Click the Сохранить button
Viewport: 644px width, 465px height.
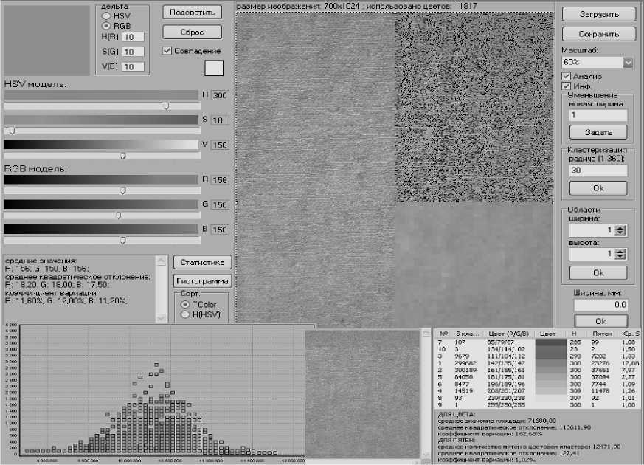click(x=598, y=34)
